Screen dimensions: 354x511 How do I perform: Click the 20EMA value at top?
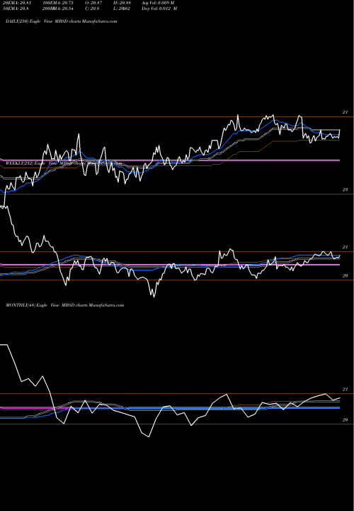point(16,3)
